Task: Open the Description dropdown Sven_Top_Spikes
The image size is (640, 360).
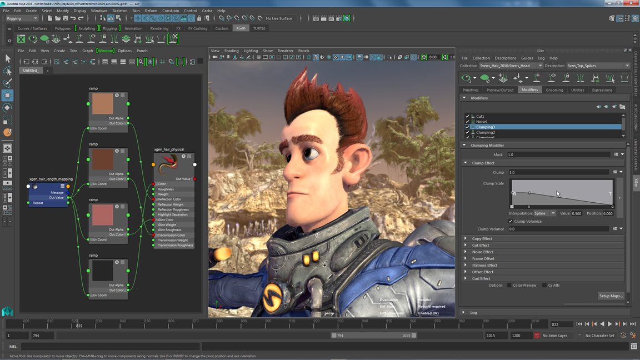Action: [598, 66]
